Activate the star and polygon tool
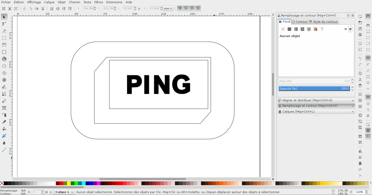 (x=4, y=73)
